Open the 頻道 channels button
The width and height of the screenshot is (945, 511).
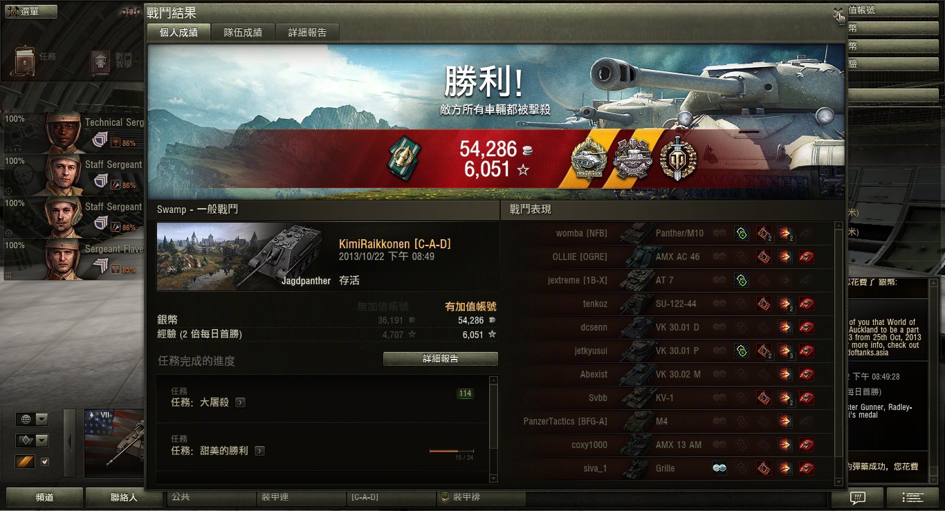(x=44, y=497)
